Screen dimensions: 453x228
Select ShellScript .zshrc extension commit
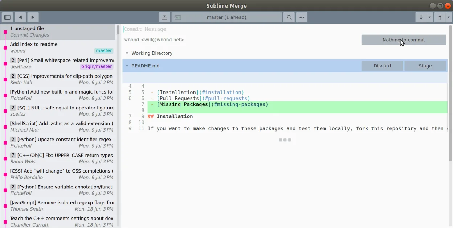58,127
